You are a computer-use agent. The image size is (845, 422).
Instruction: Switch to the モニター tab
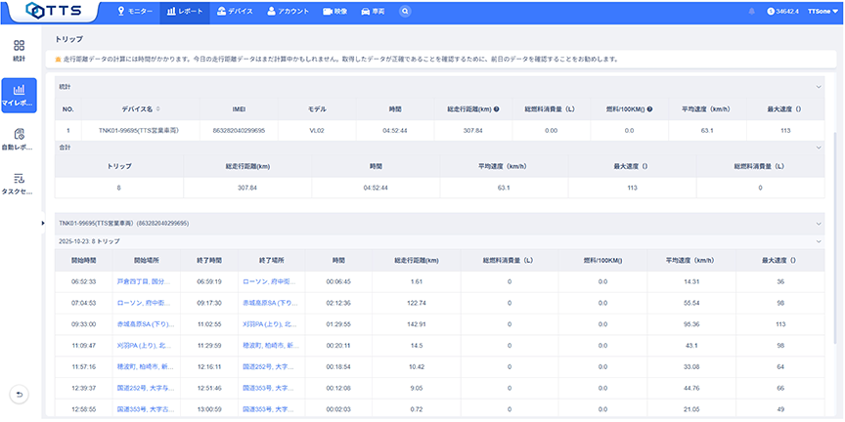(135, 11)
